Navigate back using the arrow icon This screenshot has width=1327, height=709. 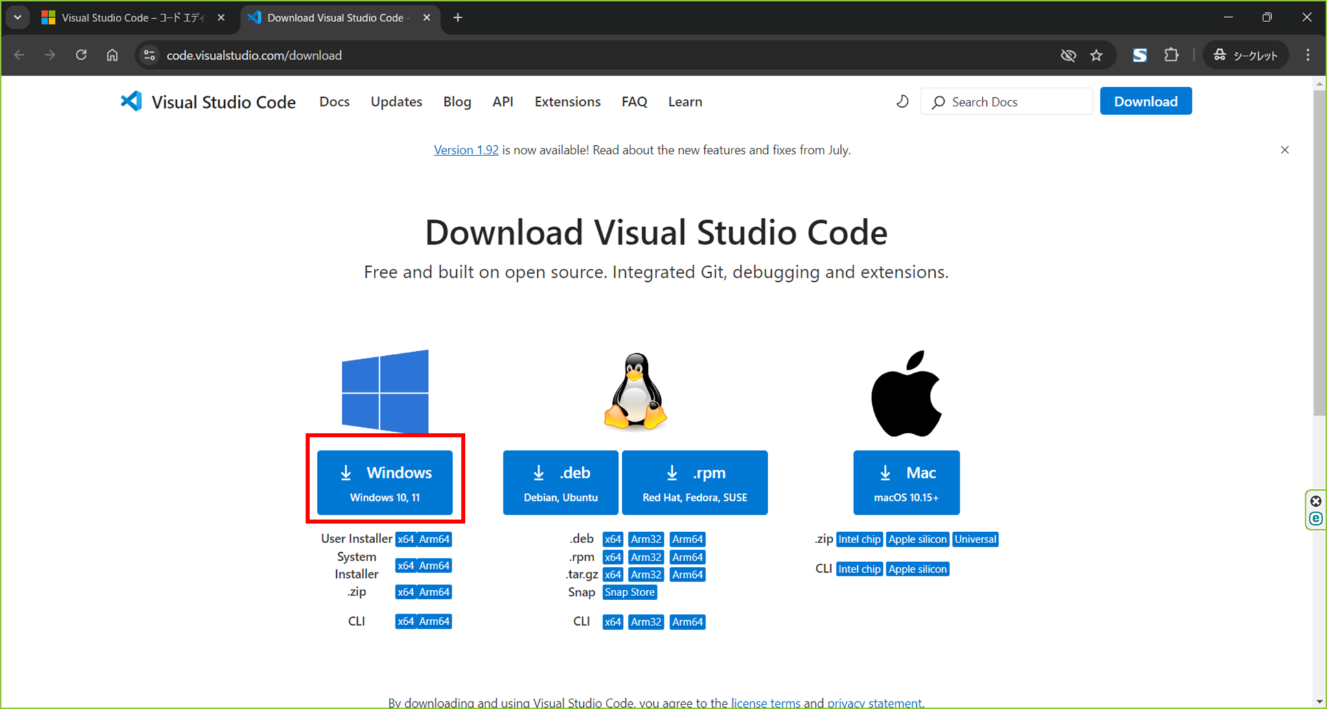pos(19,55)
